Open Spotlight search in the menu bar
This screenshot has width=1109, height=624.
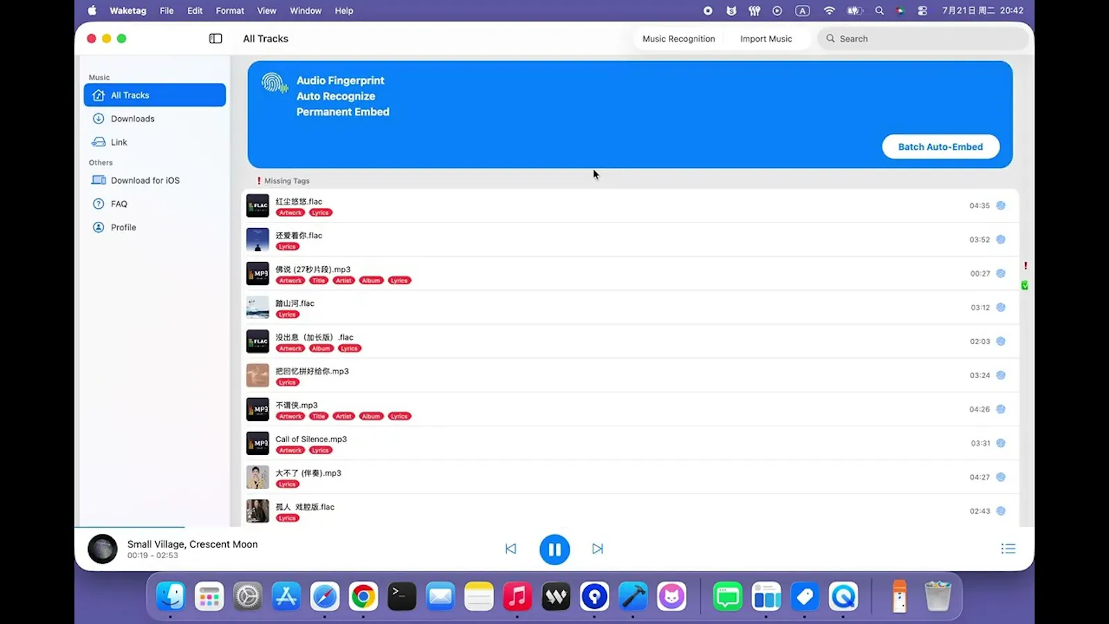click(880, 10)
